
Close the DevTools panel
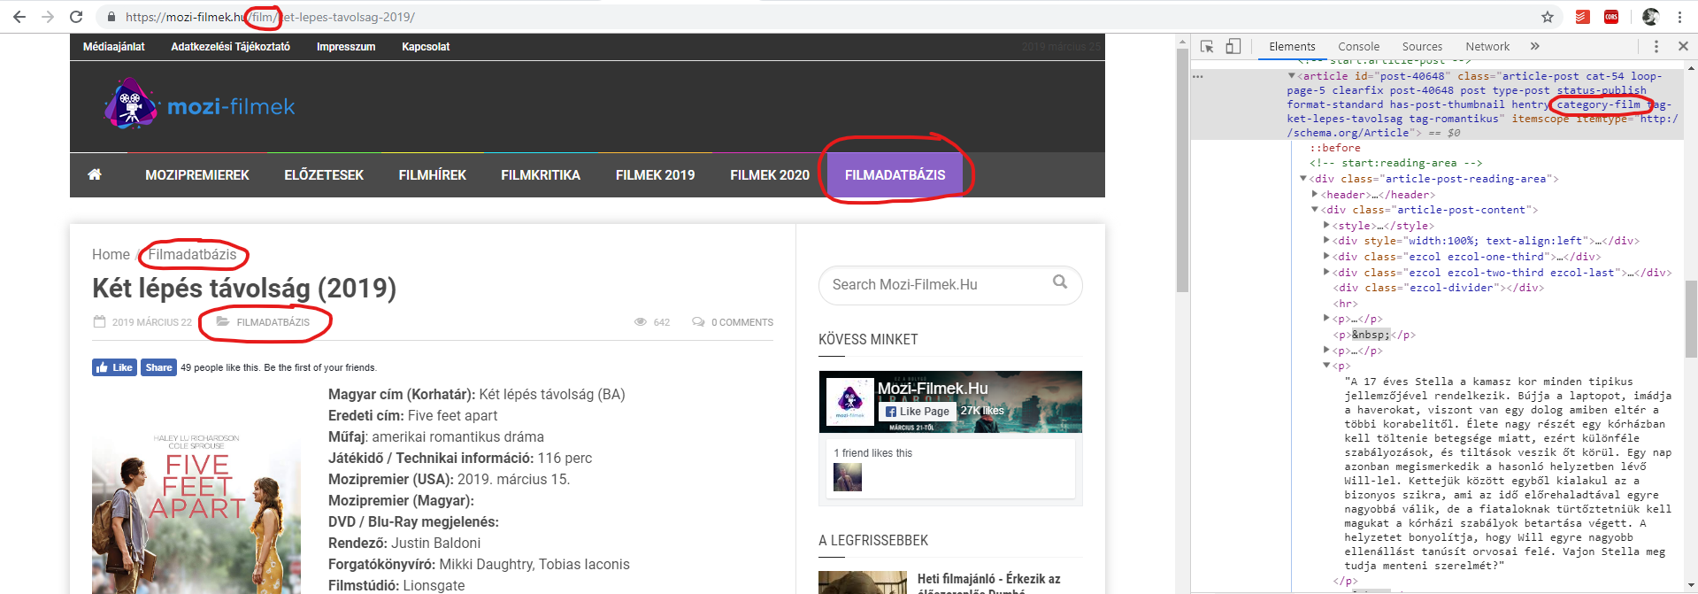coord(1683,46)
